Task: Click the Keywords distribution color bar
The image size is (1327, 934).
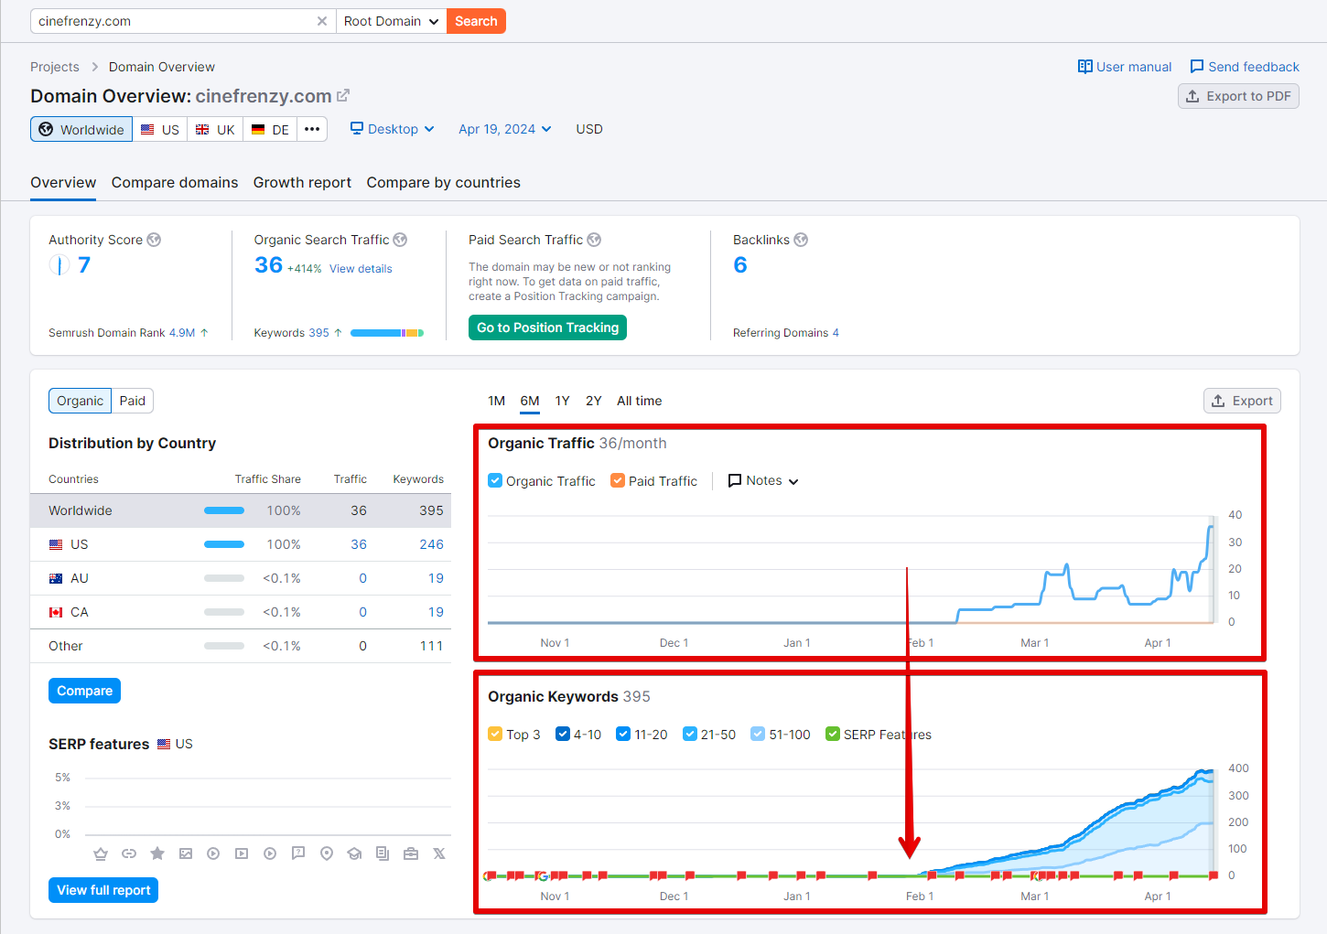Action: pyautogui.click(x=387, y=333)
